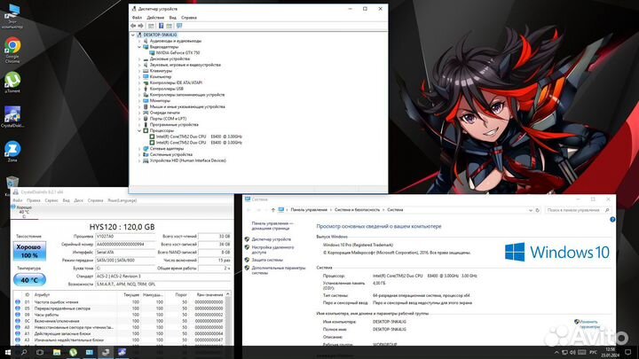Collapse the Процессоры tree node
The image size is (639, 359).
coord(139,131)
